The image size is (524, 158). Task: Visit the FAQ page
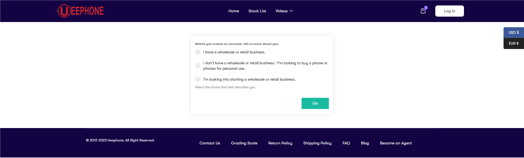click(x=346, y=143)
